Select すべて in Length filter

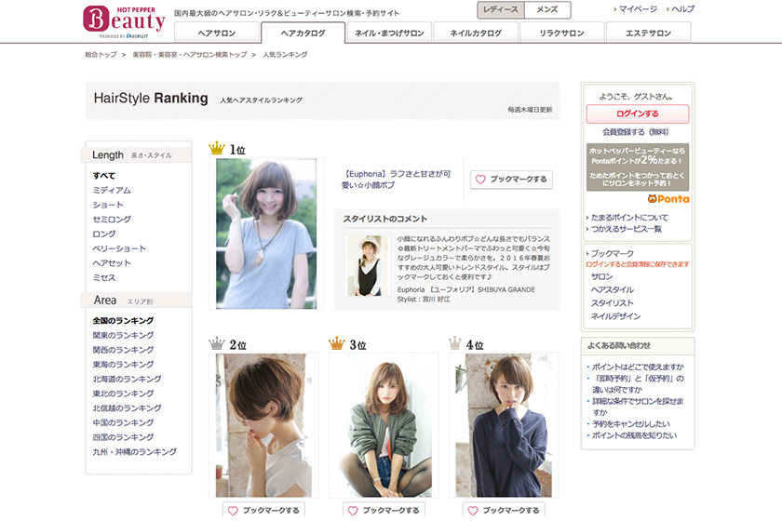pos(103,176)
